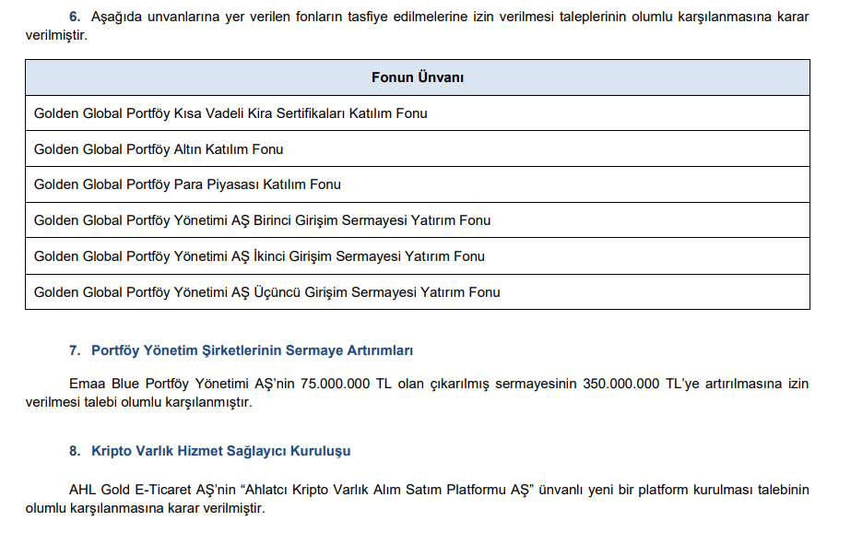This screenshot has width=851, height=545.
Task: Click the amount '75.000.000 TL'
Action: [346, 384]
